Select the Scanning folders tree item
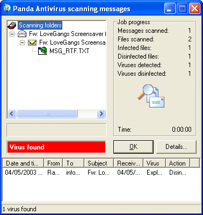This screenshot has width=203, height=215. (x=40, y=25)
